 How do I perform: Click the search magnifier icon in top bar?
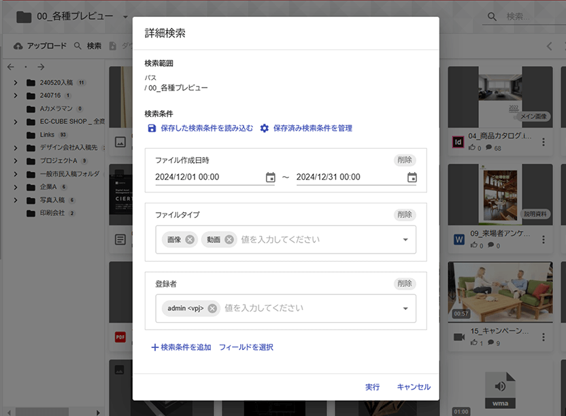point(492,16)
